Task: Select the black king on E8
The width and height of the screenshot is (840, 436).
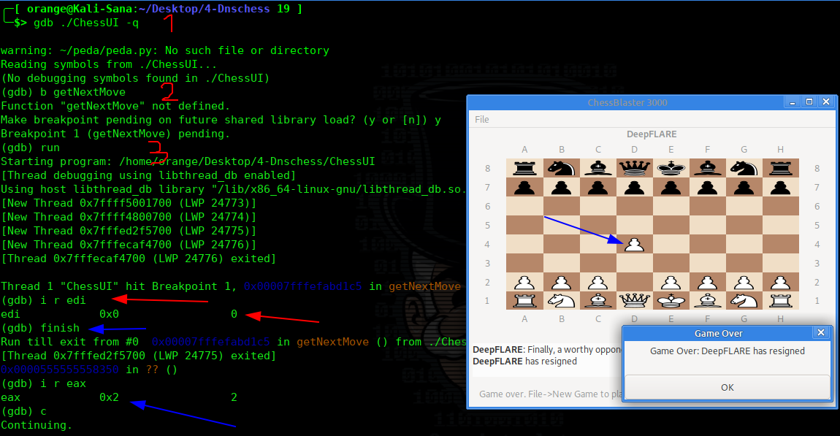Action: (x=671, y=168)
